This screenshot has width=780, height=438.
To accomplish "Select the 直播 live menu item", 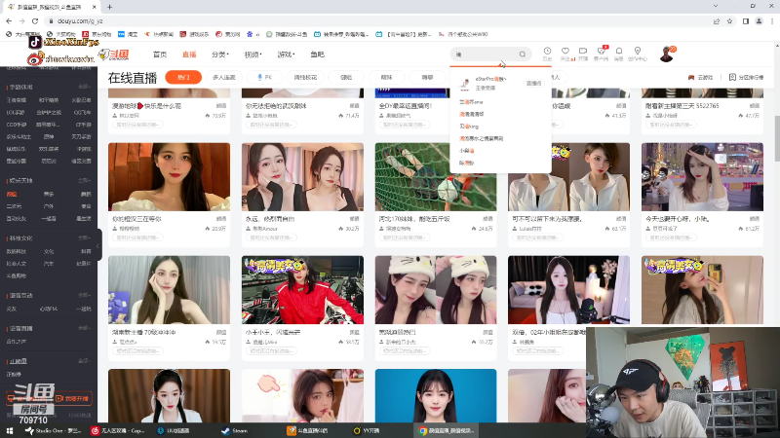I will tap(189, 55).
